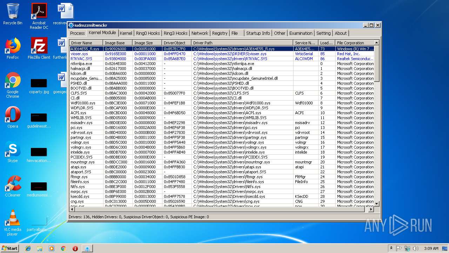Select guidelinesst... file on desktop
The height and width of the screenshot is (253, 449).
pyautogui.click(x=39, y=120)
